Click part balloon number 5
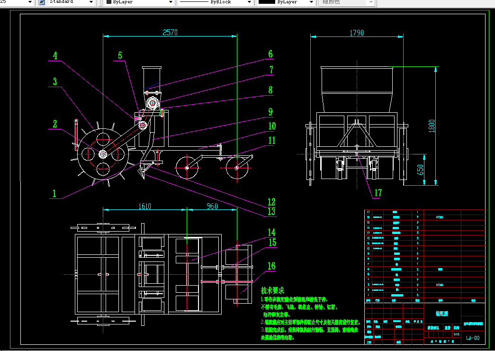 click(x=120, y=56)
